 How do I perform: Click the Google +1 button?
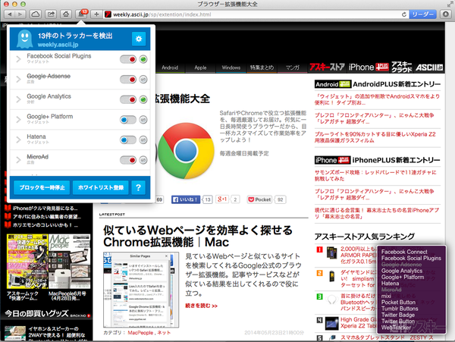coord(222,199)
